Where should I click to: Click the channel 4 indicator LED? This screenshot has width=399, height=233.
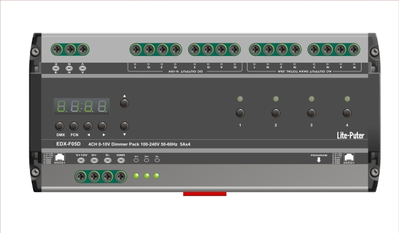(347, 99)
